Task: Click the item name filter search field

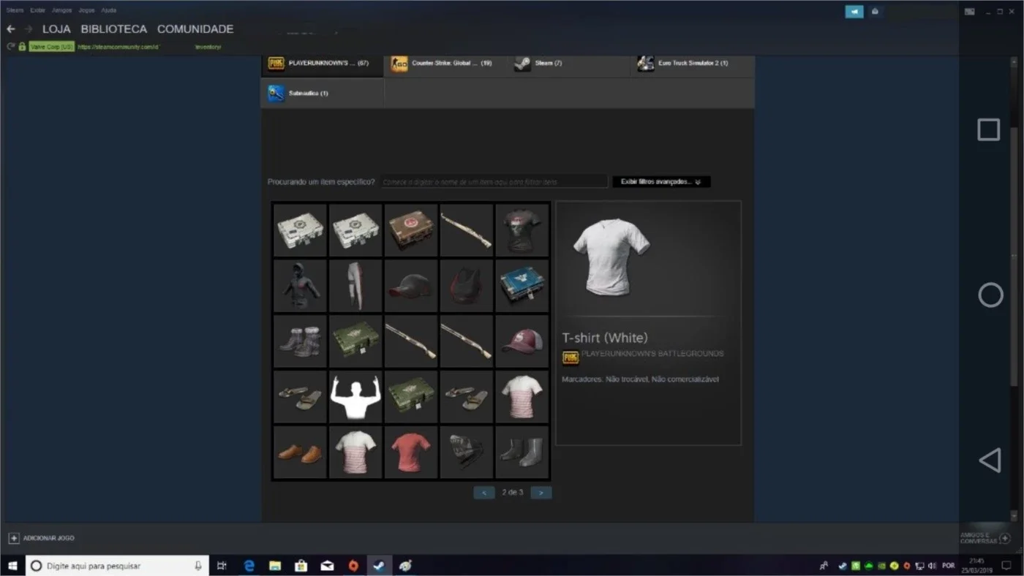Action: (494, 181)
